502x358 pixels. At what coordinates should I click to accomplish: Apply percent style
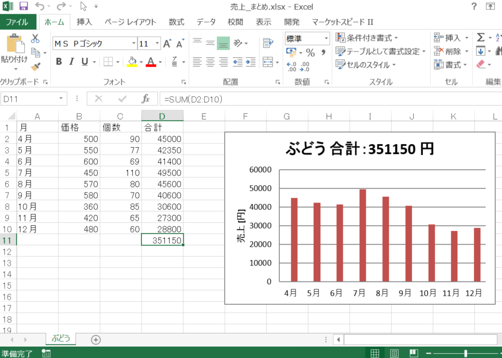[x=310, y=52]
